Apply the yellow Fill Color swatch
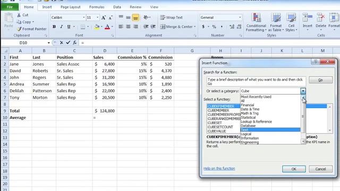Image resolution: width=340 pixels, height=191 pixels. (97, 27)
